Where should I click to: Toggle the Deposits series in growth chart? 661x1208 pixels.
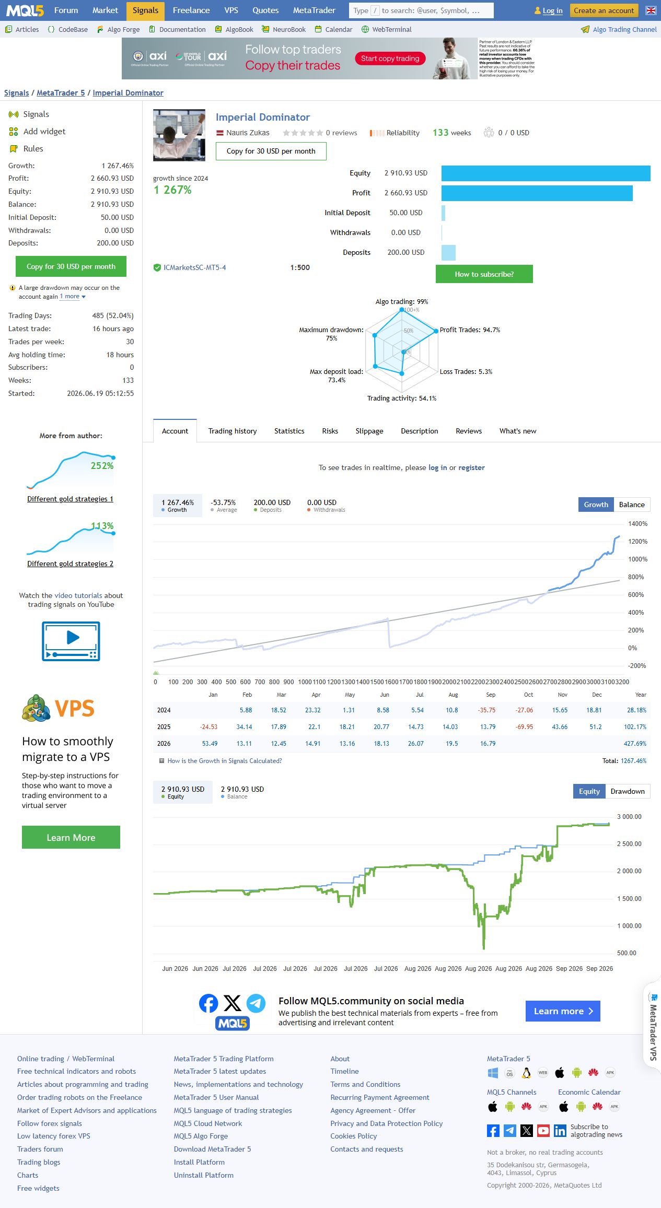point(272,506)
